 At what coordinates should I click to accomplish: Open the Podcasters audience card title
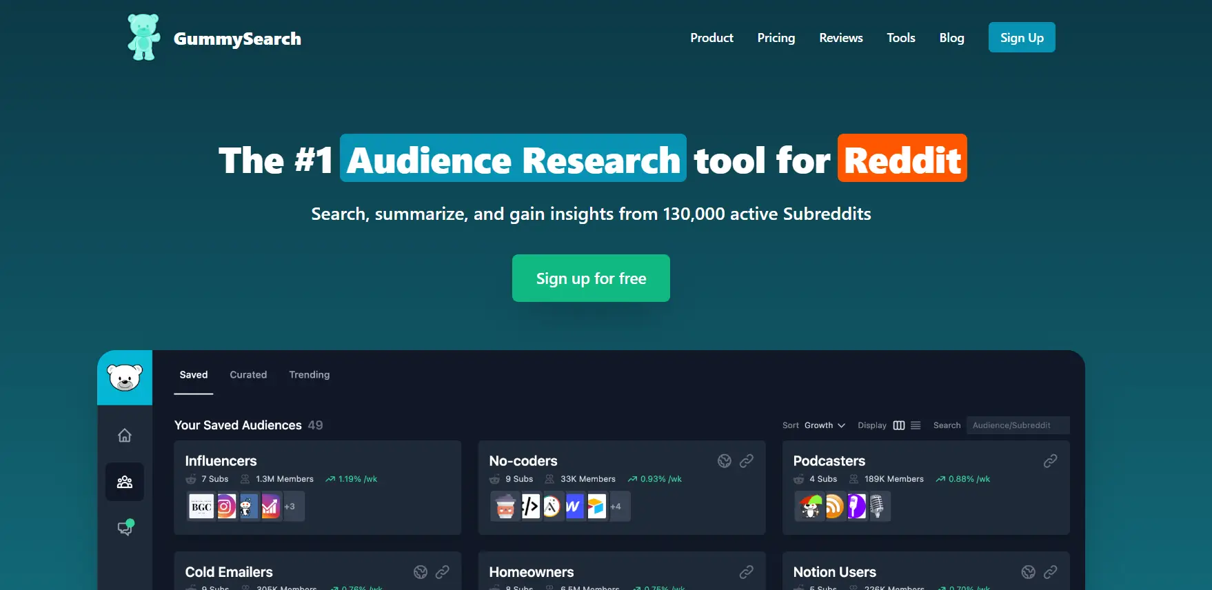[x=829, y=461]
